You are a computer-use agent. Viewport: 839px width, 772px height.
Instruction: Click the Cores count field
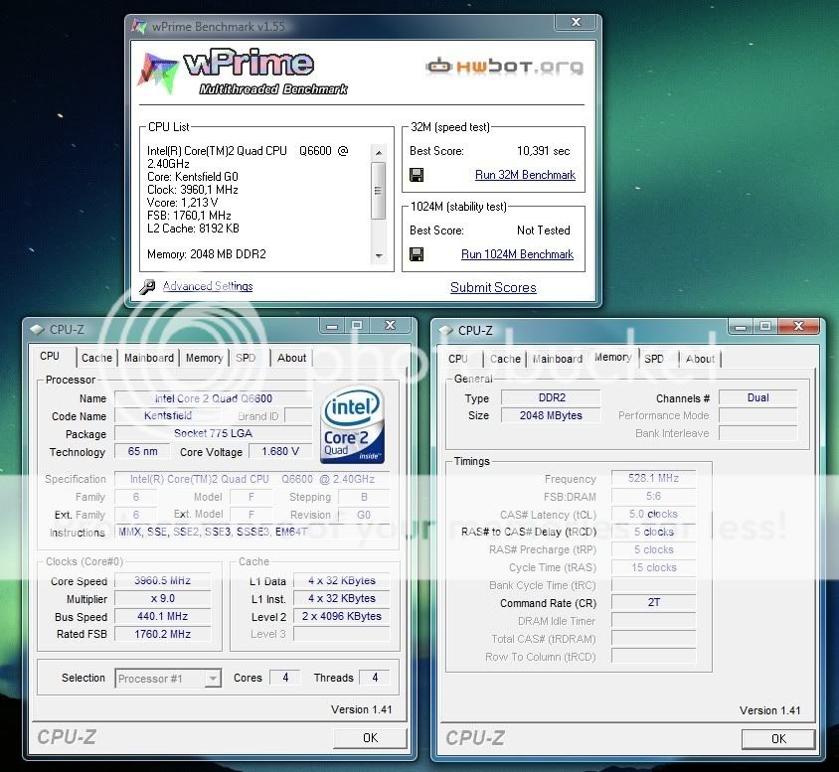285,678
